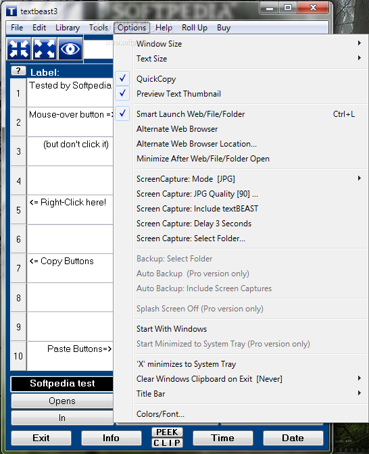
Task: Click the '(but don't click it)' field
Action: 70,151
